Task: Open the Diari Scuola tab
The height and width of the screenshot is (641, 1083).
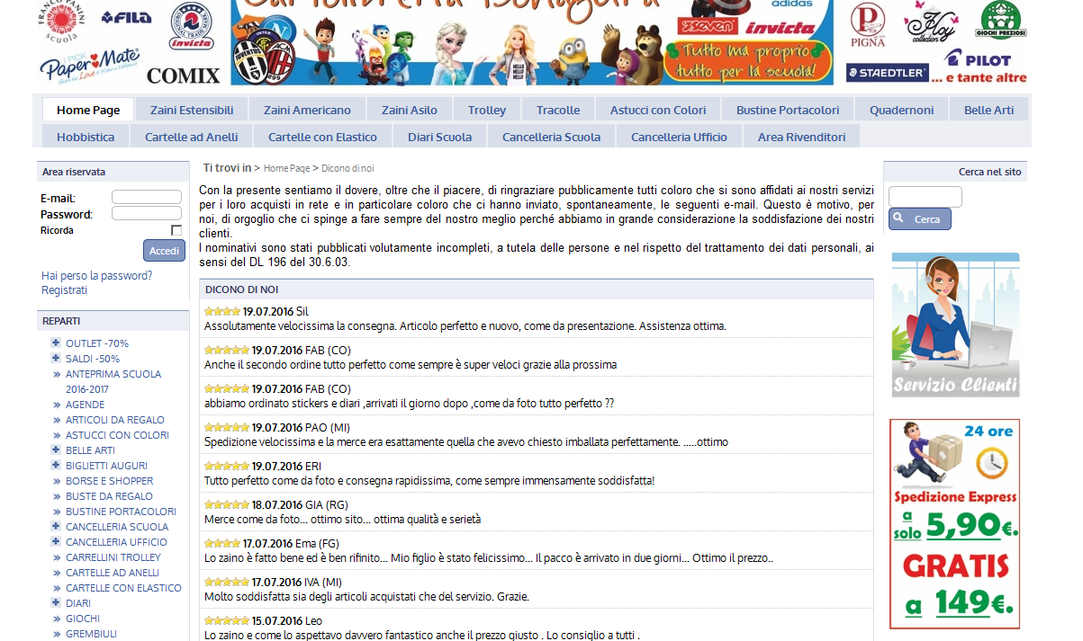Action: [439, 137]
